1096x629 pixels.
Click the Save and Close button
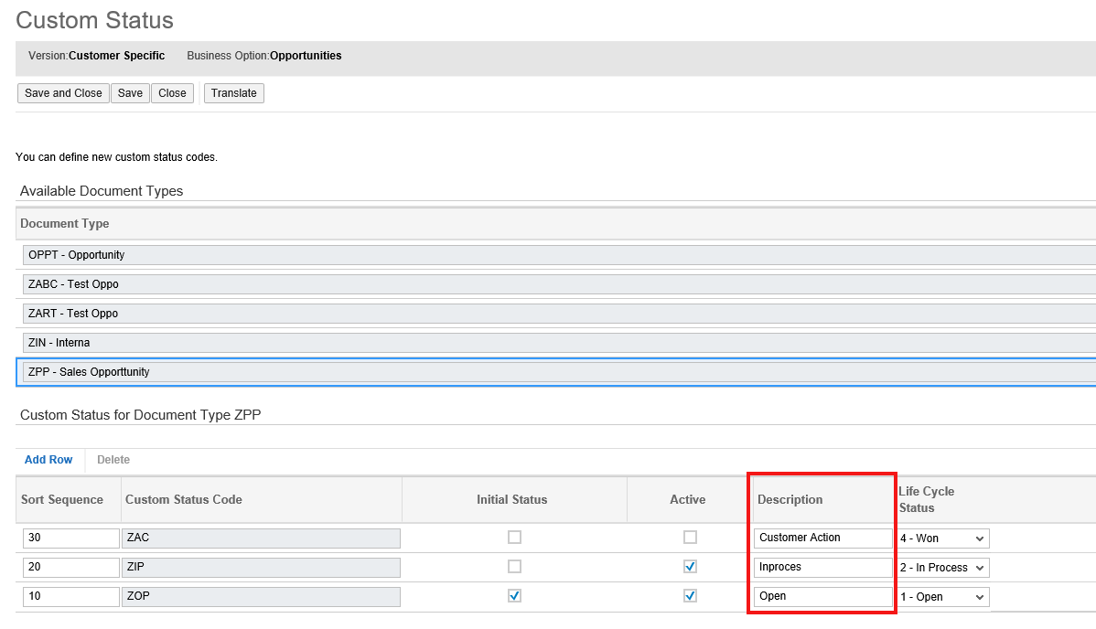[x=63, y=93]
